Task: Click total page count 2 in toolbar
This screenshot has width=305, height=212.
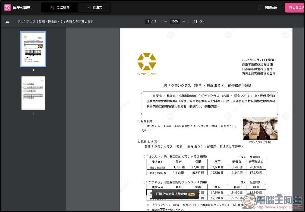Action: click(x=155, y=21)
